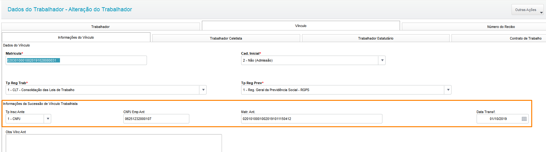Click the Matricula field label
This screenshot has height=152, width=546.
(x=14, y=53)
